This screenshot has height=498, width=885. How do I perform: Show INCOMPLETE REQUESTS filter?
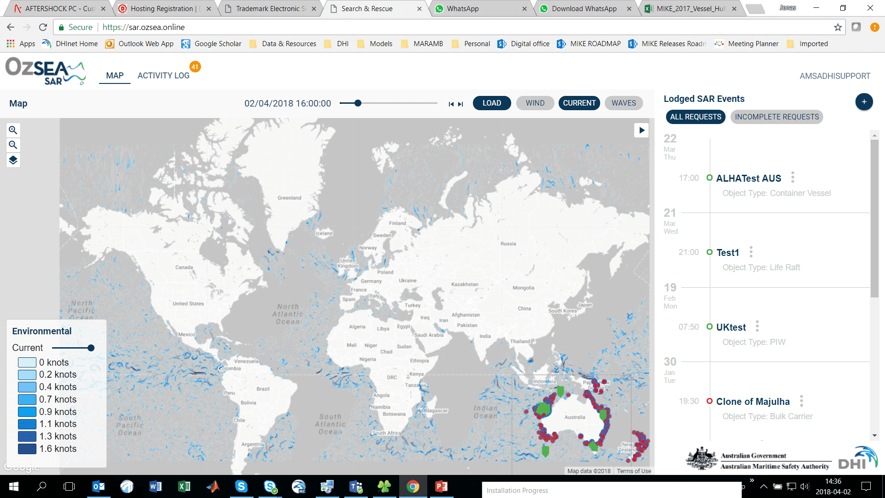pyautogui.click(x=777, y=117)
